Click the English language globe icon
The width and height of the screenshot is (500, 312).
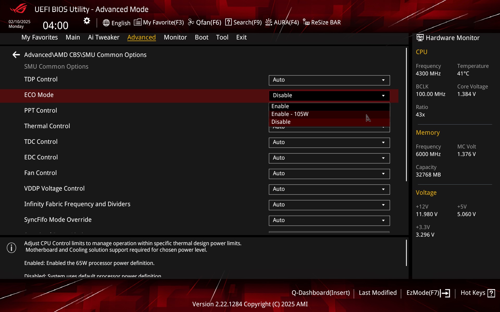(x=106, y=23)
